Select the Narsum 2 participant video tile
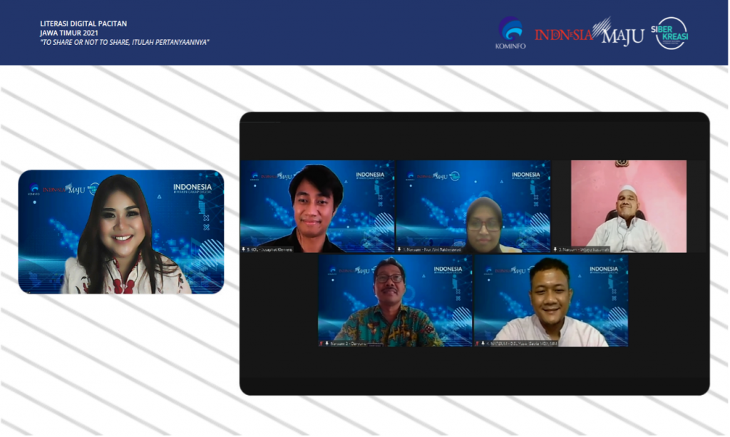This screenshot has height=437, width=730. click(395, 299)
